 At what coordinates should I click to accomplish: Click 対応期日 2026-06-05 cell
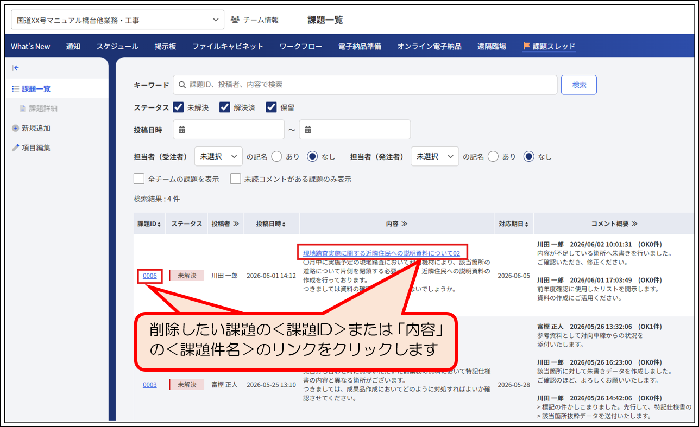click(x=514, y=276)
